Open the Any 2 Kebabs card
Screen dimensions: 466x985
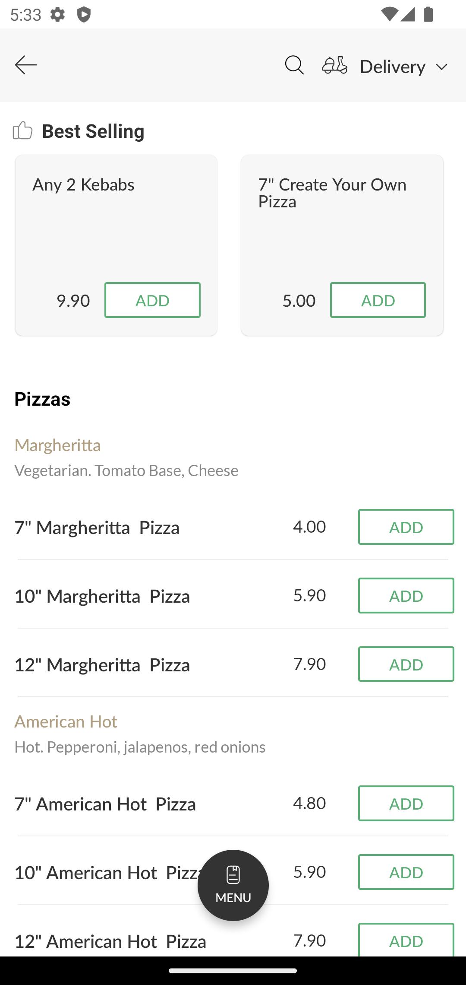coord(116,245)
